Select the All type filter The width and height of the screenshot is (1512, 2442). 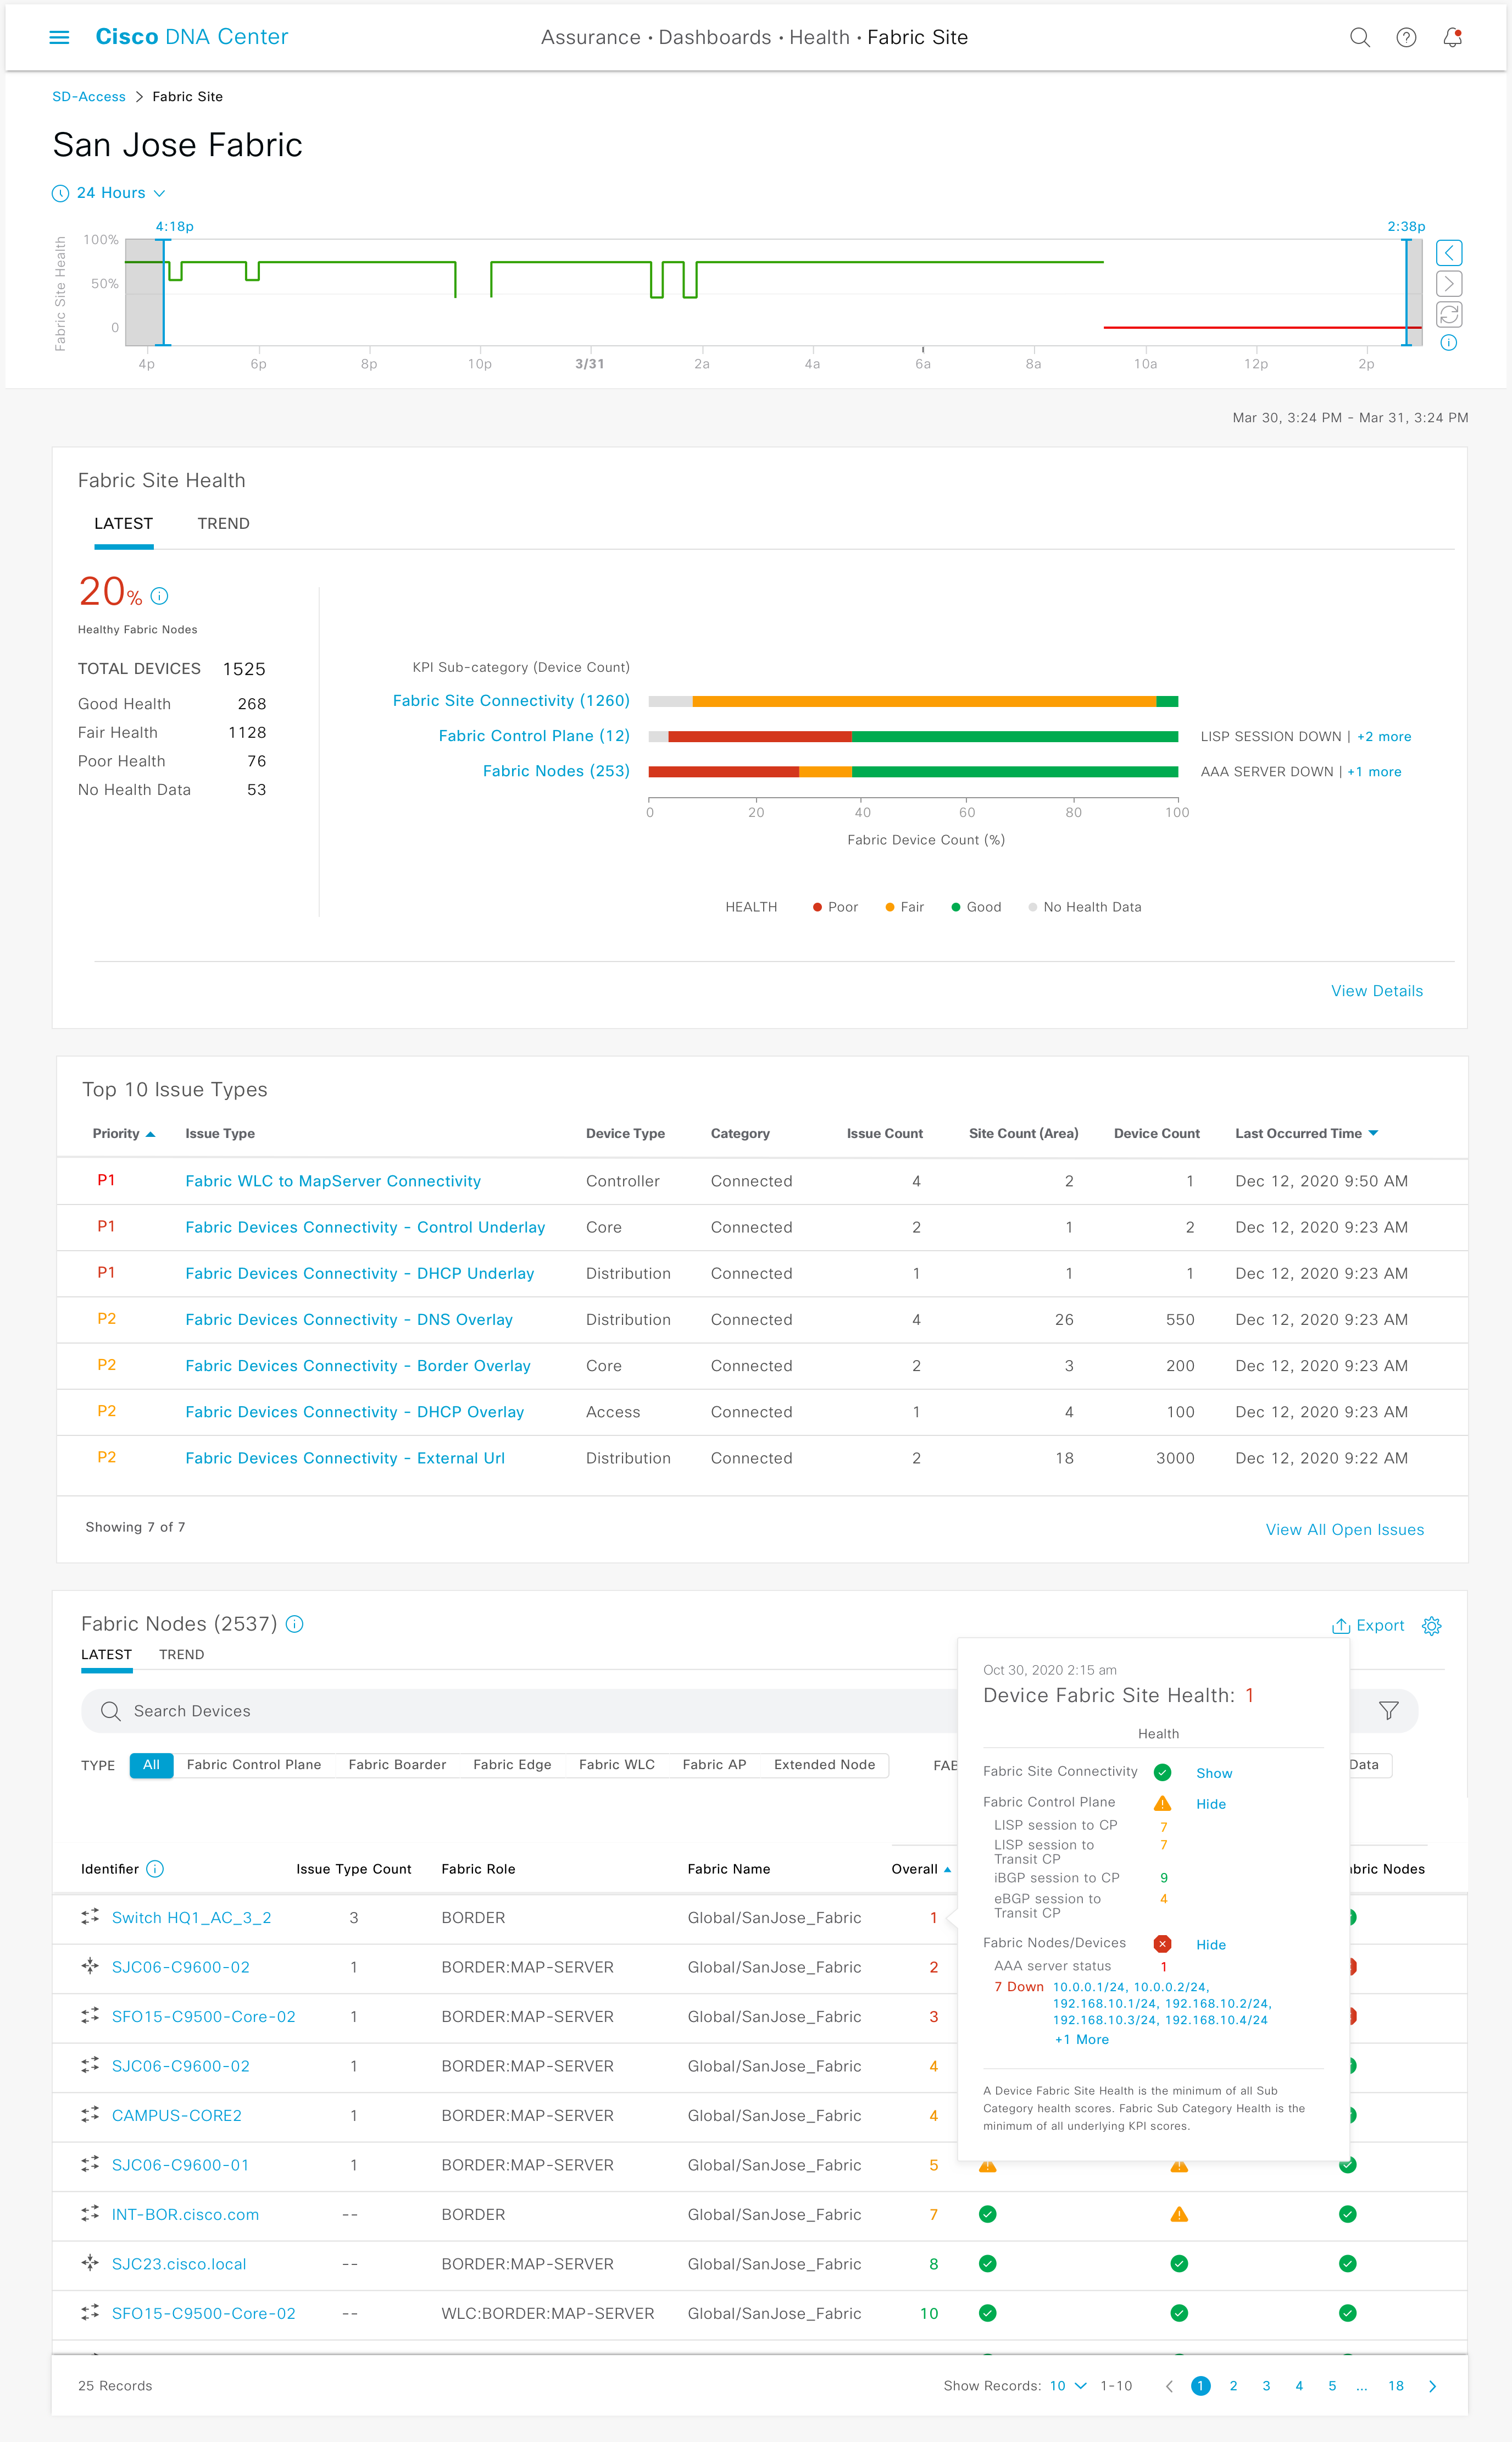[151, 1765]
